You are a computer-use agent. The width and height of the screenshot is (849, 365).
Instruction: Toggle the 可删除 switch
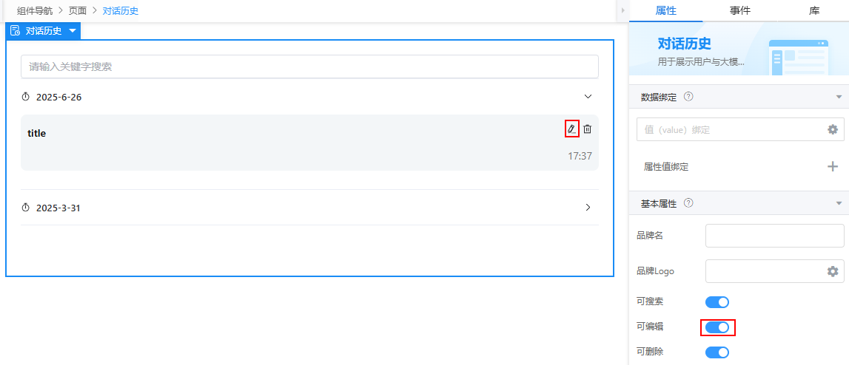717,352
